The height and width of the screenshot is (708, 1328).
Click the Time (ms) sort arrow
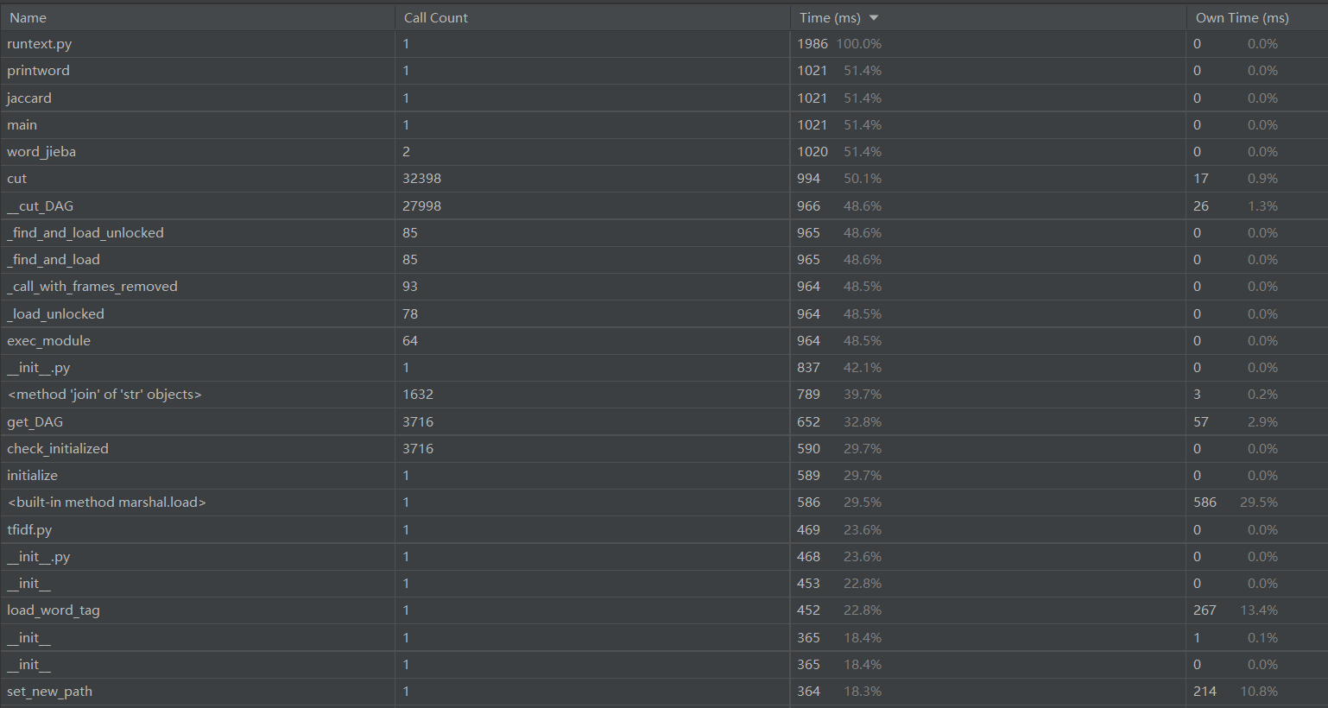874,18
